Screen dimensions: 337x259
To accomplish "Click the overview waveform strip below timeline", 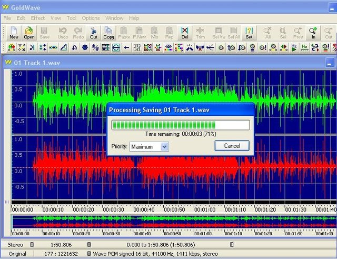I will 174,222.
